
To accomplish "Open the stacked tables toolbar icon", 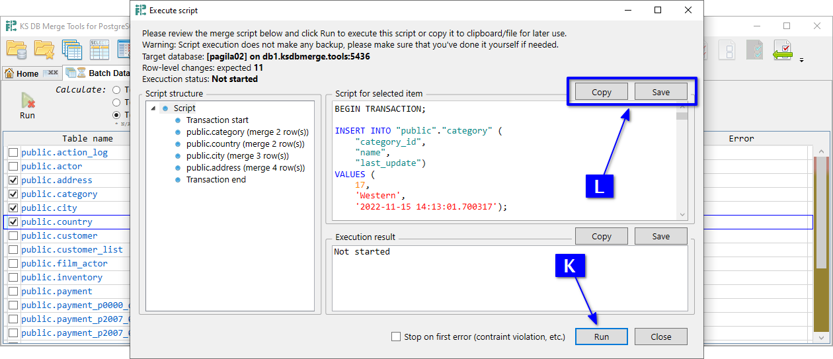I will (x=71, y=50).
